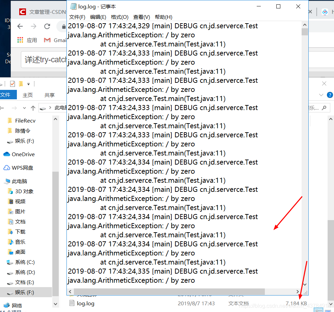Screen dimensions: 334x312
Task: Select the 视频 folder in navigation pane
Action: click(17, 201)
